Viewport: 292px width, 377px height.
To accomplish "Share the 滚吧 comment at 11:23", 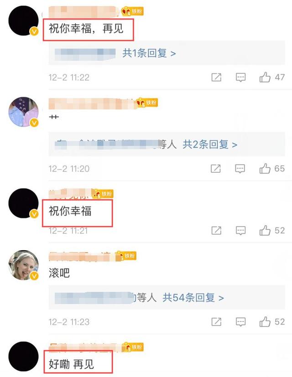I will [216, 322].
